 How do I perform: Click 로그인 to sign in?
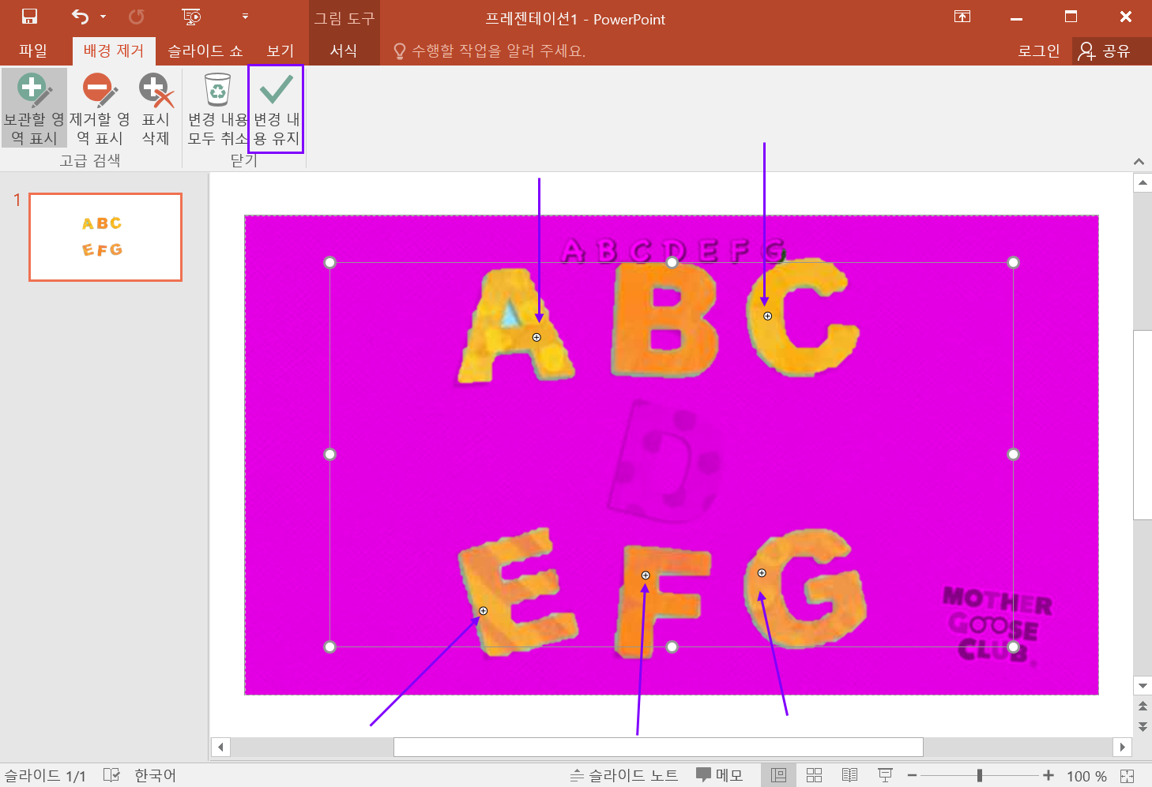pyautogui.click(x=1038, y=51)
